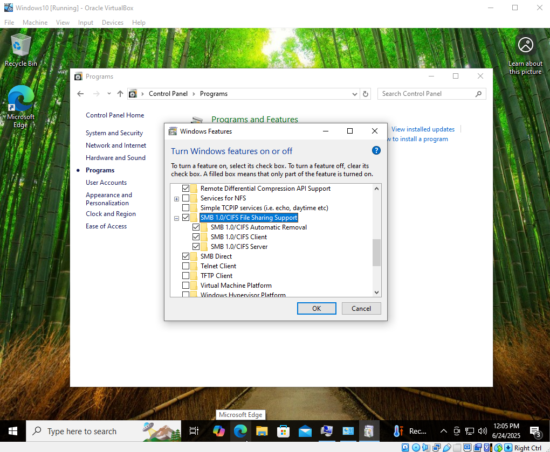Open Task View on the taskbar
The image size is (550, 452).
194,431
